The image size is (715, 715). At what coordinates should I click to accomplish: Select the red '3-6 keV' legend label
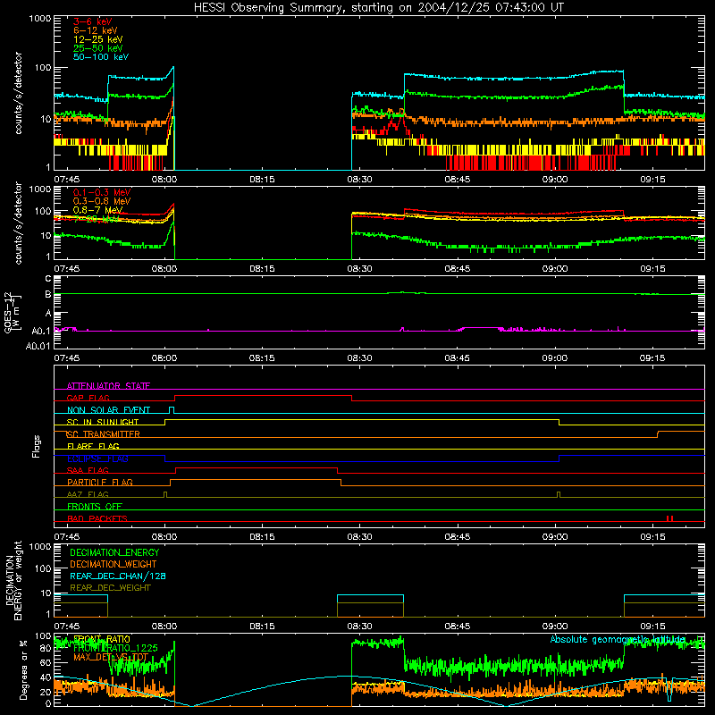pyautogui.click(x=93, y=21)
